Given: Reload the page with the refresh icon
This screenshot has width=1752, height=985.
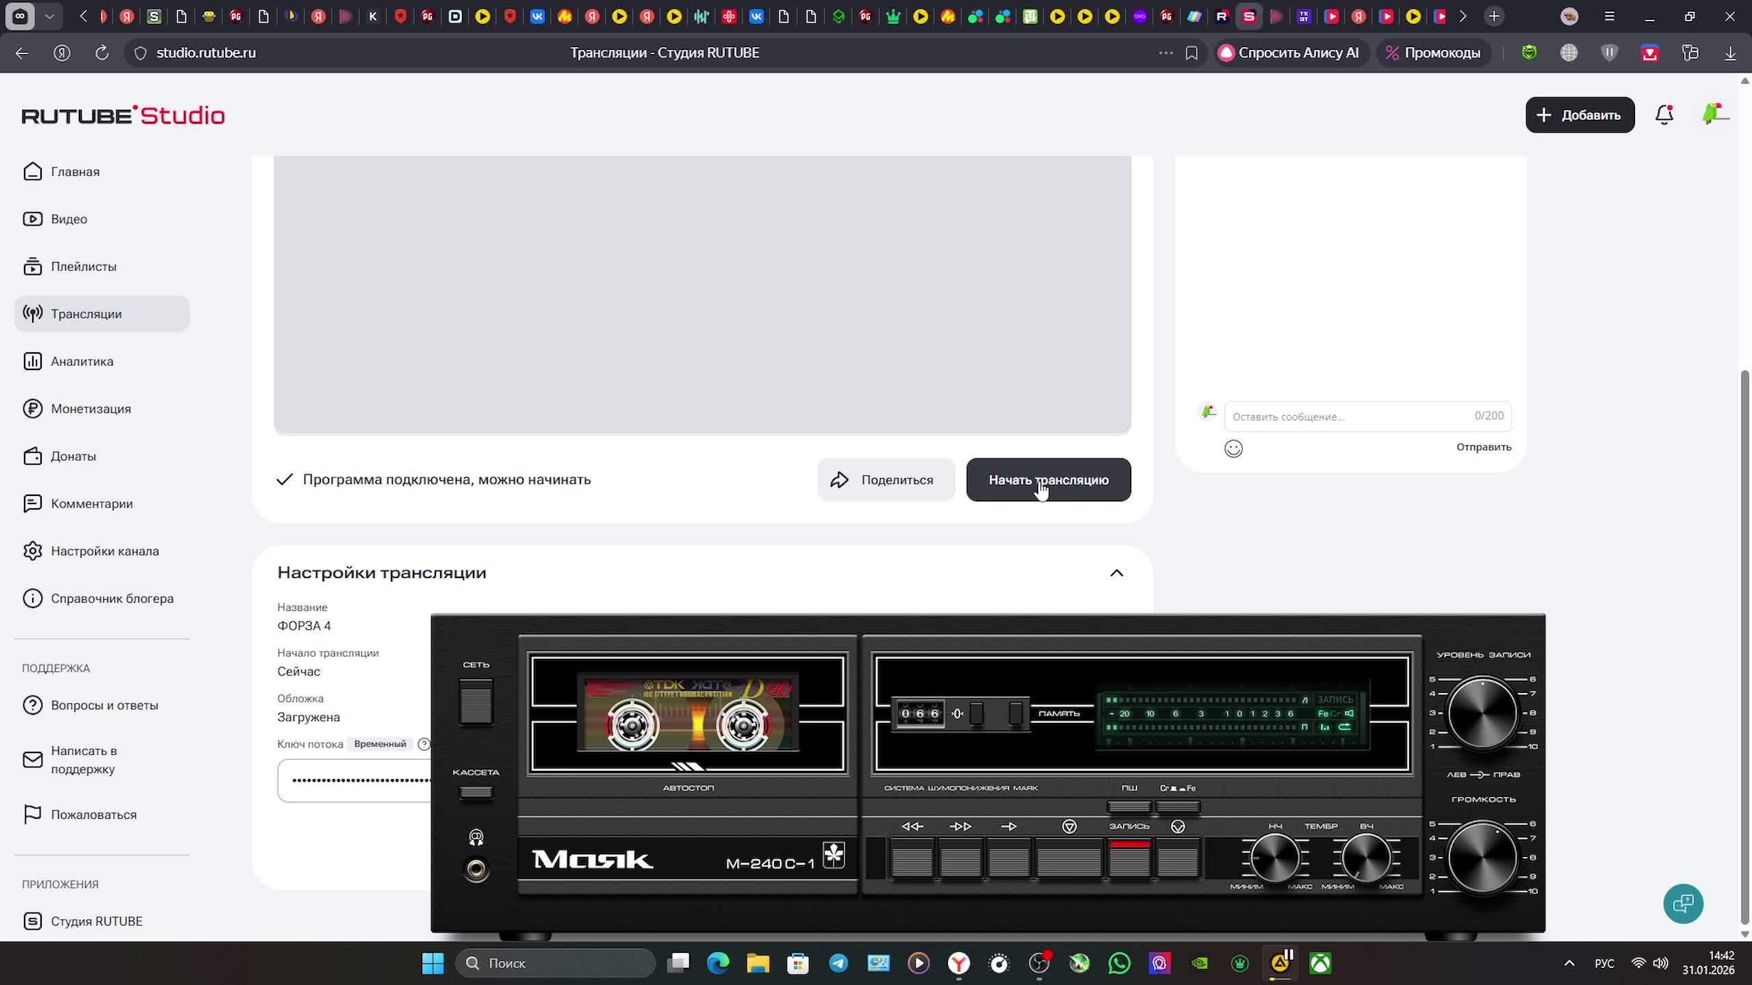Looking at the screenshot, I should [102, 53].
